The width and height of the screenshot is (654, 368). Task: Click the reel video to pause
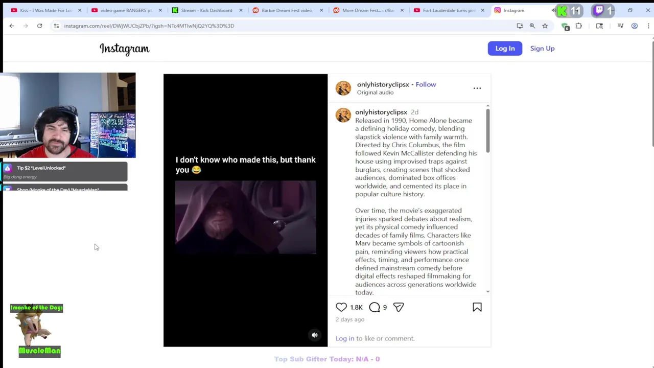point(245,211)
